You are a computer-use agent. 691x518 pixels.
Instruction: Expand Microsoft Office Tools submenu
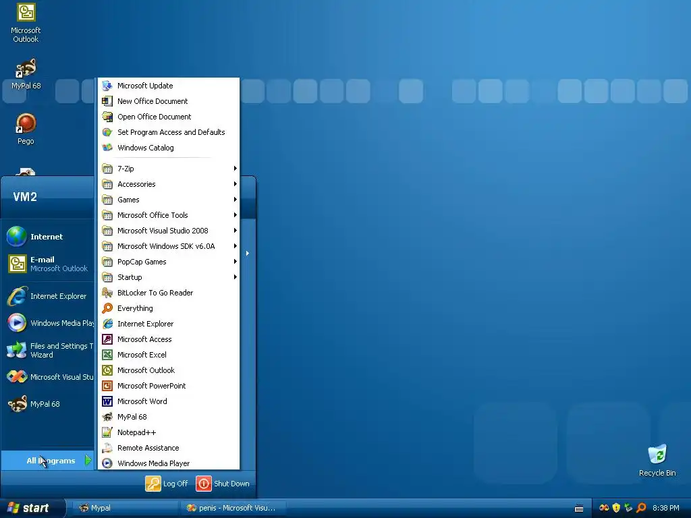168,215
